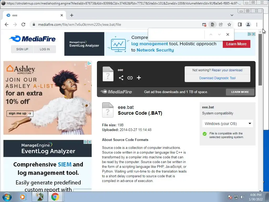
Task: Copy link with the chain icon
Action: pos(130,78)
